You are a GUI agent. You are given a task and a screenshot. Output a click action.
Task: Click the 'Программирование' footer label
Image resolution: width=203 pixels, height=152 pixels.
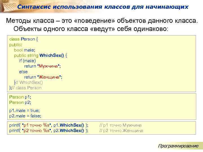[178, 146]
